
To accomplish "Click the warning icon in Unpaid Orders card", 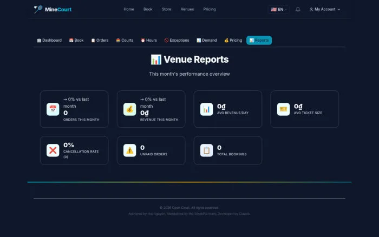I will click(x=130, y=150).
